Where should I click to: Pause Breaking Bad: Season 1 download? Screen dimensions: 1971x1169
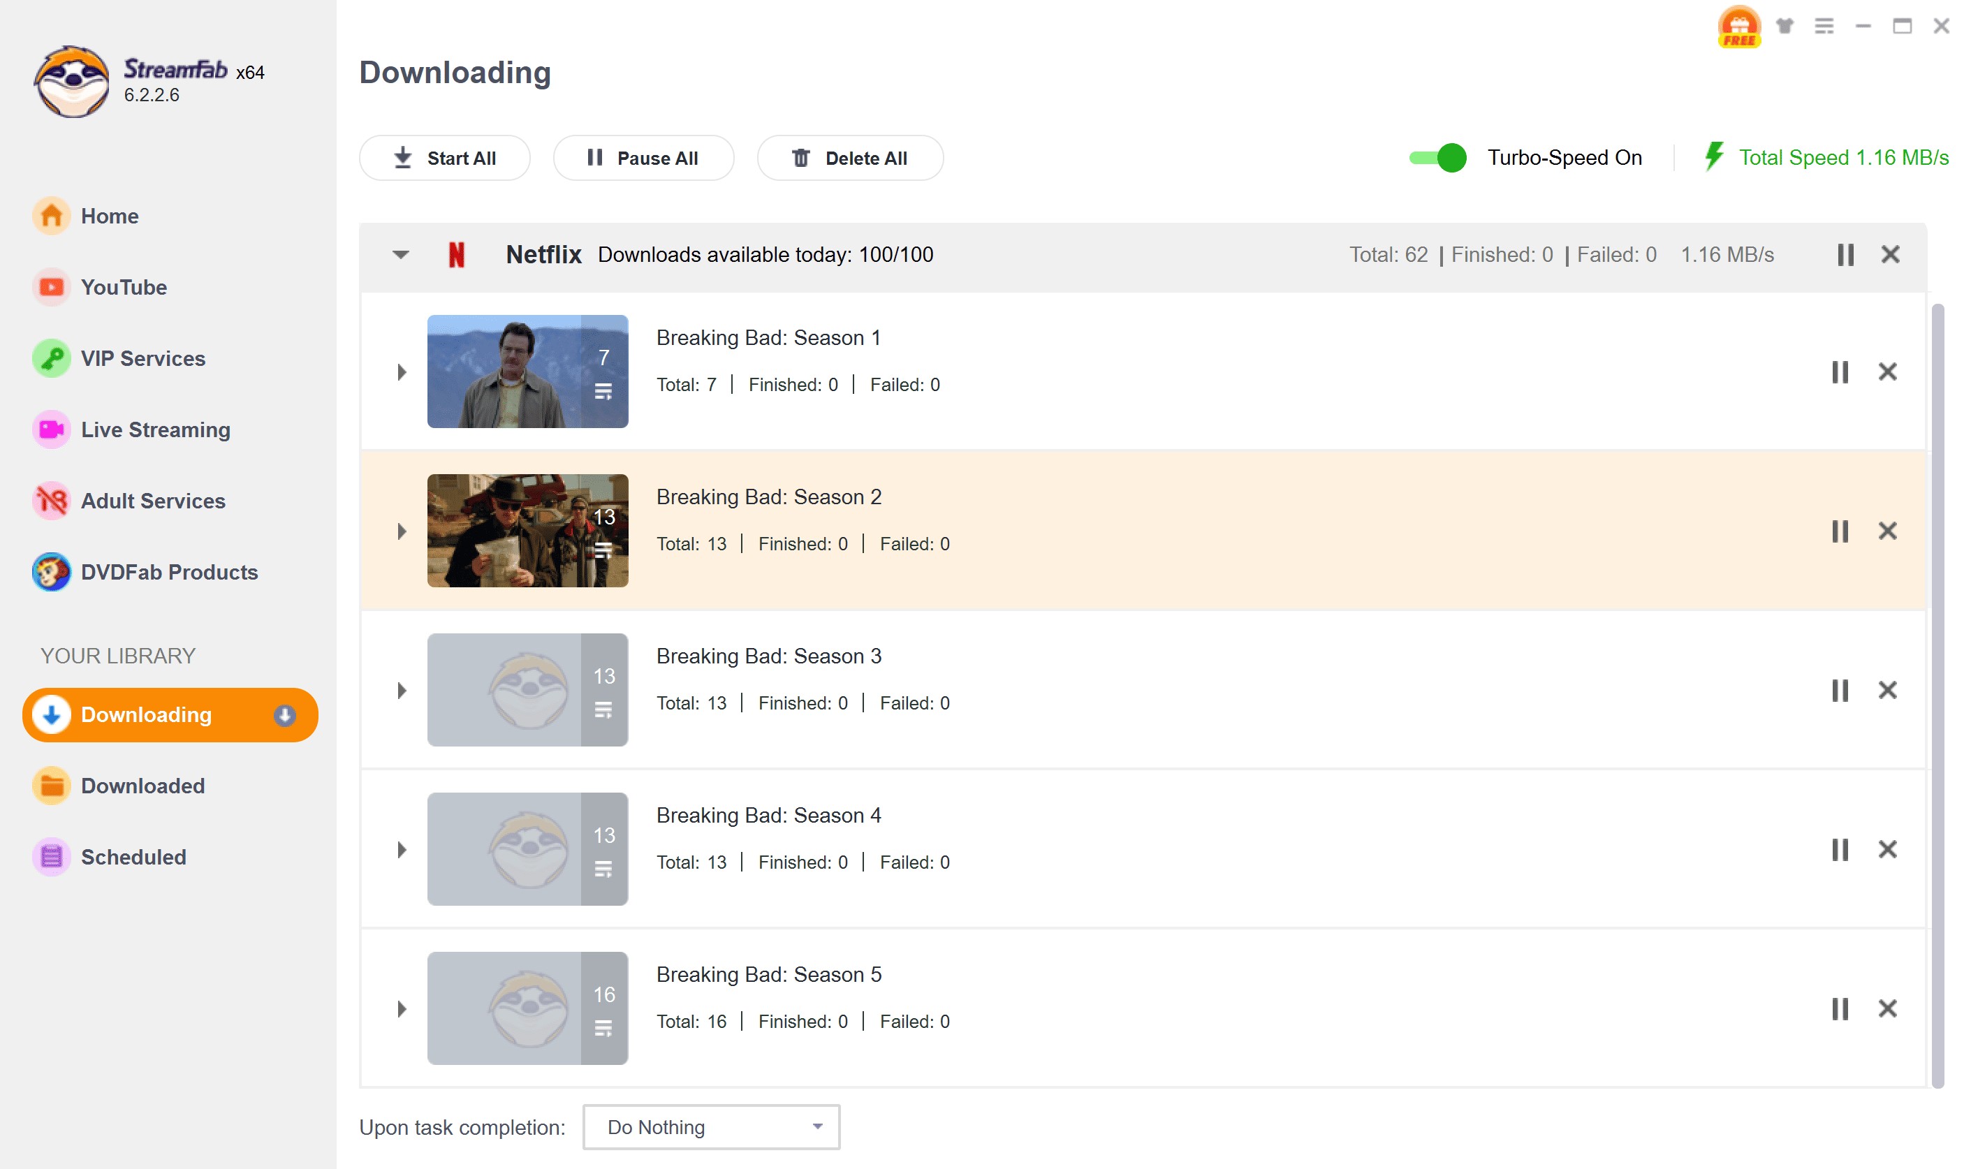click(1839, 372)
